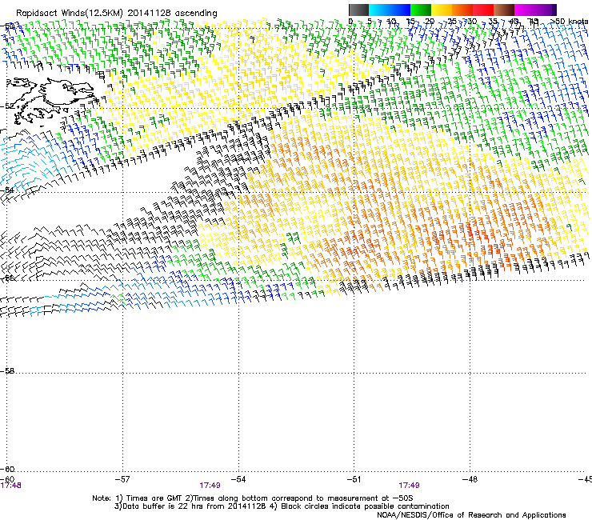The image size is (592, 520).
Task: Select the purple '17:48' time label
Action: (x=10, y=486)
